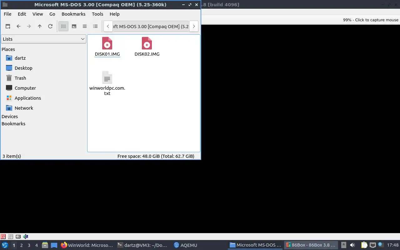Image resolution: width=400 pixels, height=250 pixels.
Task: Click the free space status text
Action: 156,156
